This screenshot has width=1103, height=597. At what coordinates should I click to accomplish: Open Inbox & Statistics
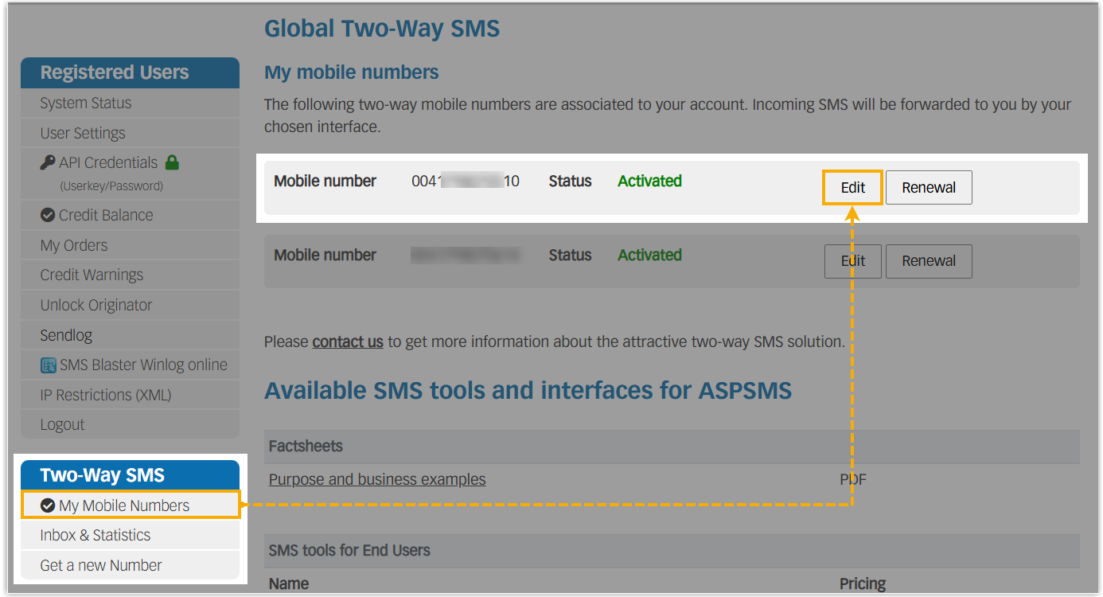coord(95,535)
